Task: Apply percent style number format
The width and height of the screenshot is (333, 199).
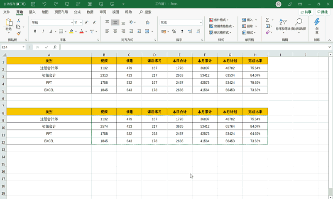Action: 174,32
